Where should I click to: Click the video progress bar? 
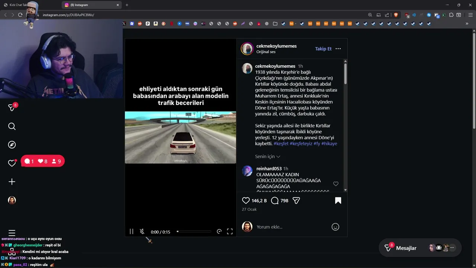(194, 232)
